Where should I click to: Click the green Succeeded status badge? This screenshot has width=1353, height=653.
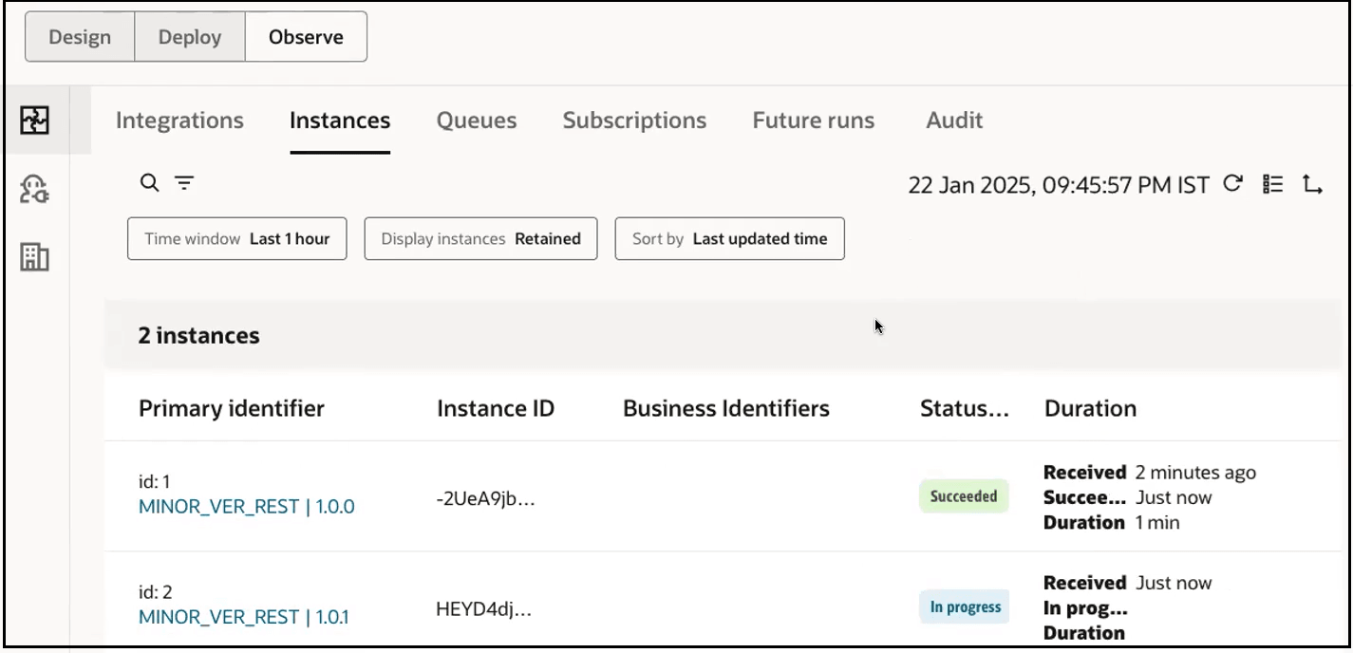pos(964,495)
